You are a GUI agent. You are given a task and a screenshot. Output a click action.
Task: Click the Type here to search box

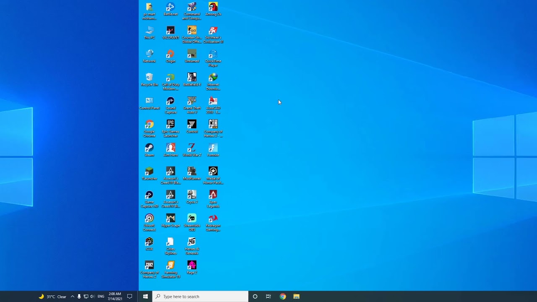(201, 297)
